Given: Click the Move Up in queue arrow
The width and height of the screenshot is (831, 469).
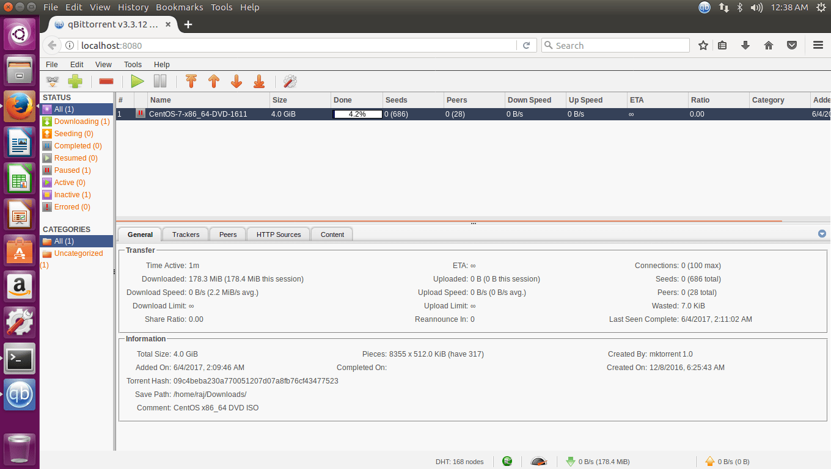Looking at the screenshot, I should (x=214, y=81).
